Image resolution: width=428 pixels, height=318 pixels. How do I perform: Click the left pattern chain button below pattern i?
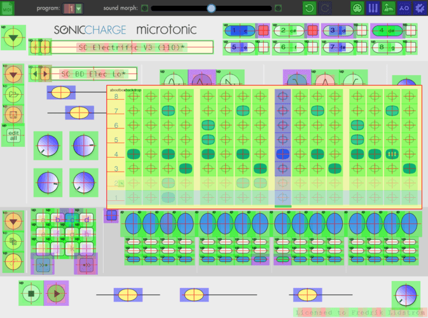[43, 265]
